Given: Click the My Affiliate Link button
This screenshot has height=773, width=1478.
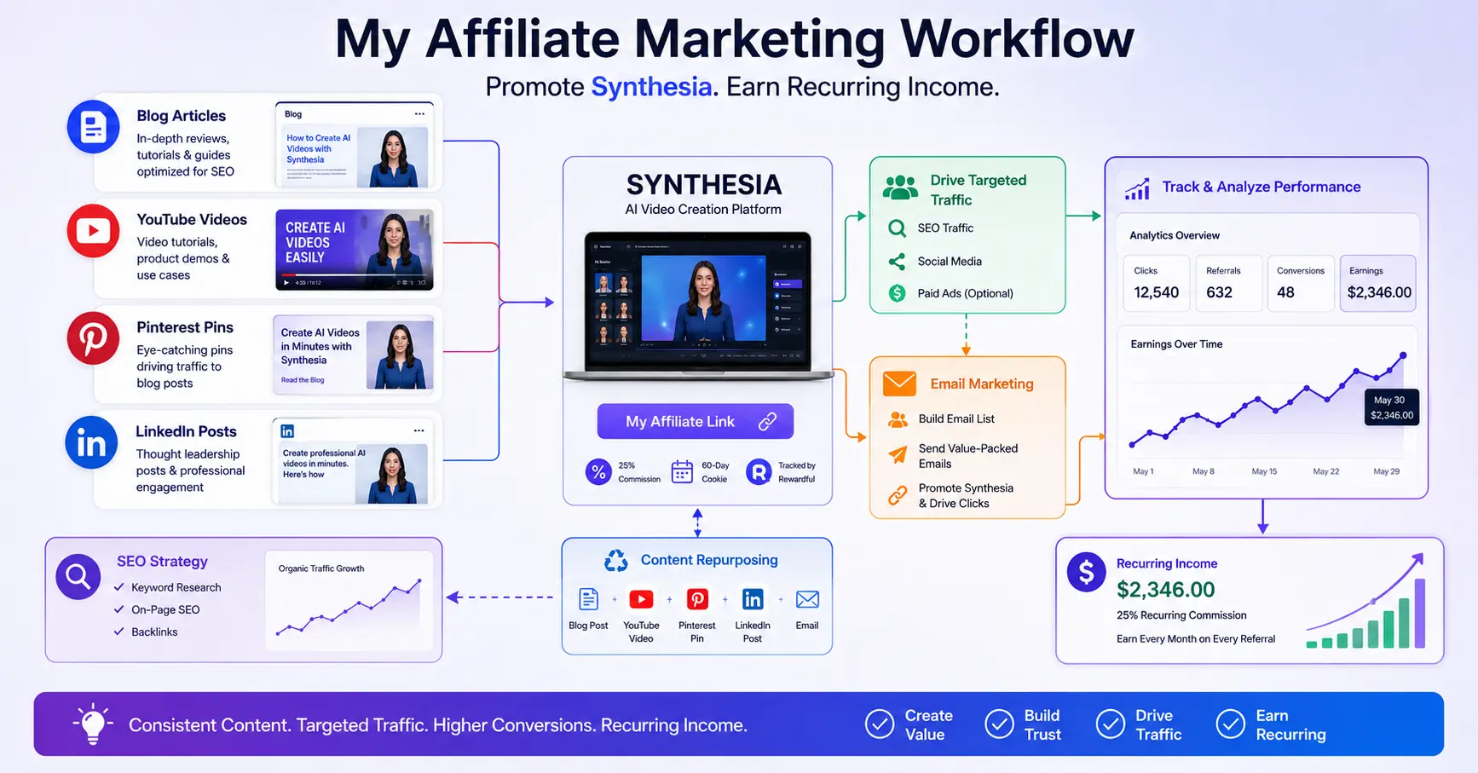Looking at the screenshot, I should pyautogui.click(x=695, y=421).
